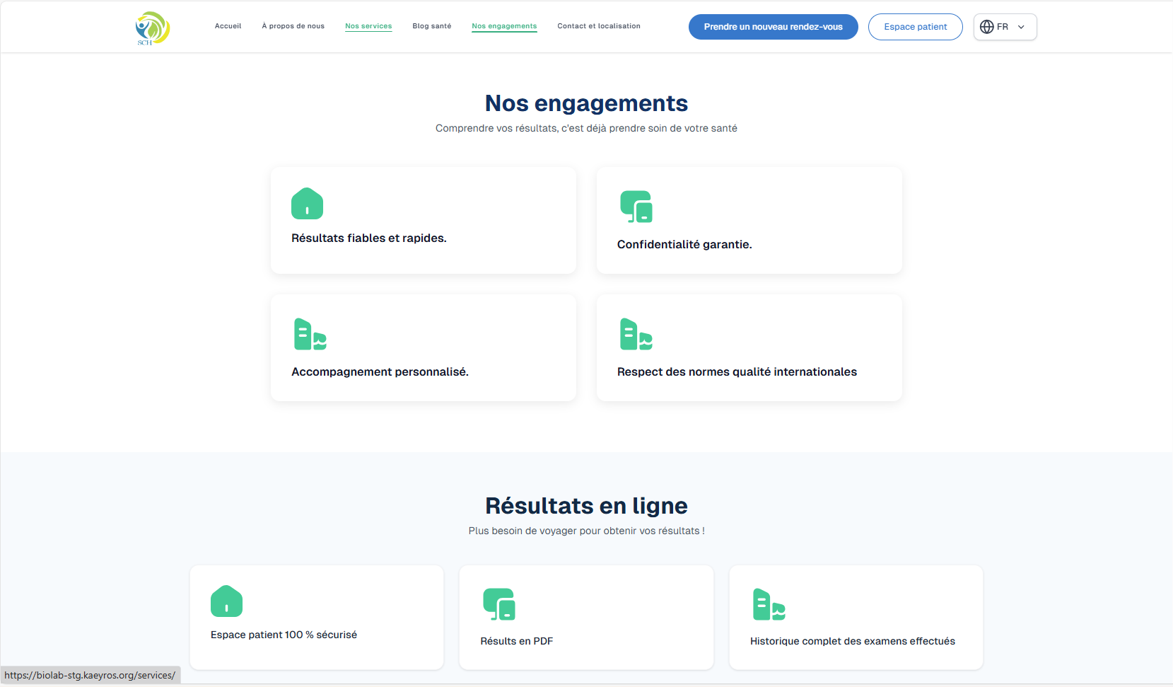The image size is (1173, 687).
Task: Click the Nos engagements nav item
Action: pos(504,25)
